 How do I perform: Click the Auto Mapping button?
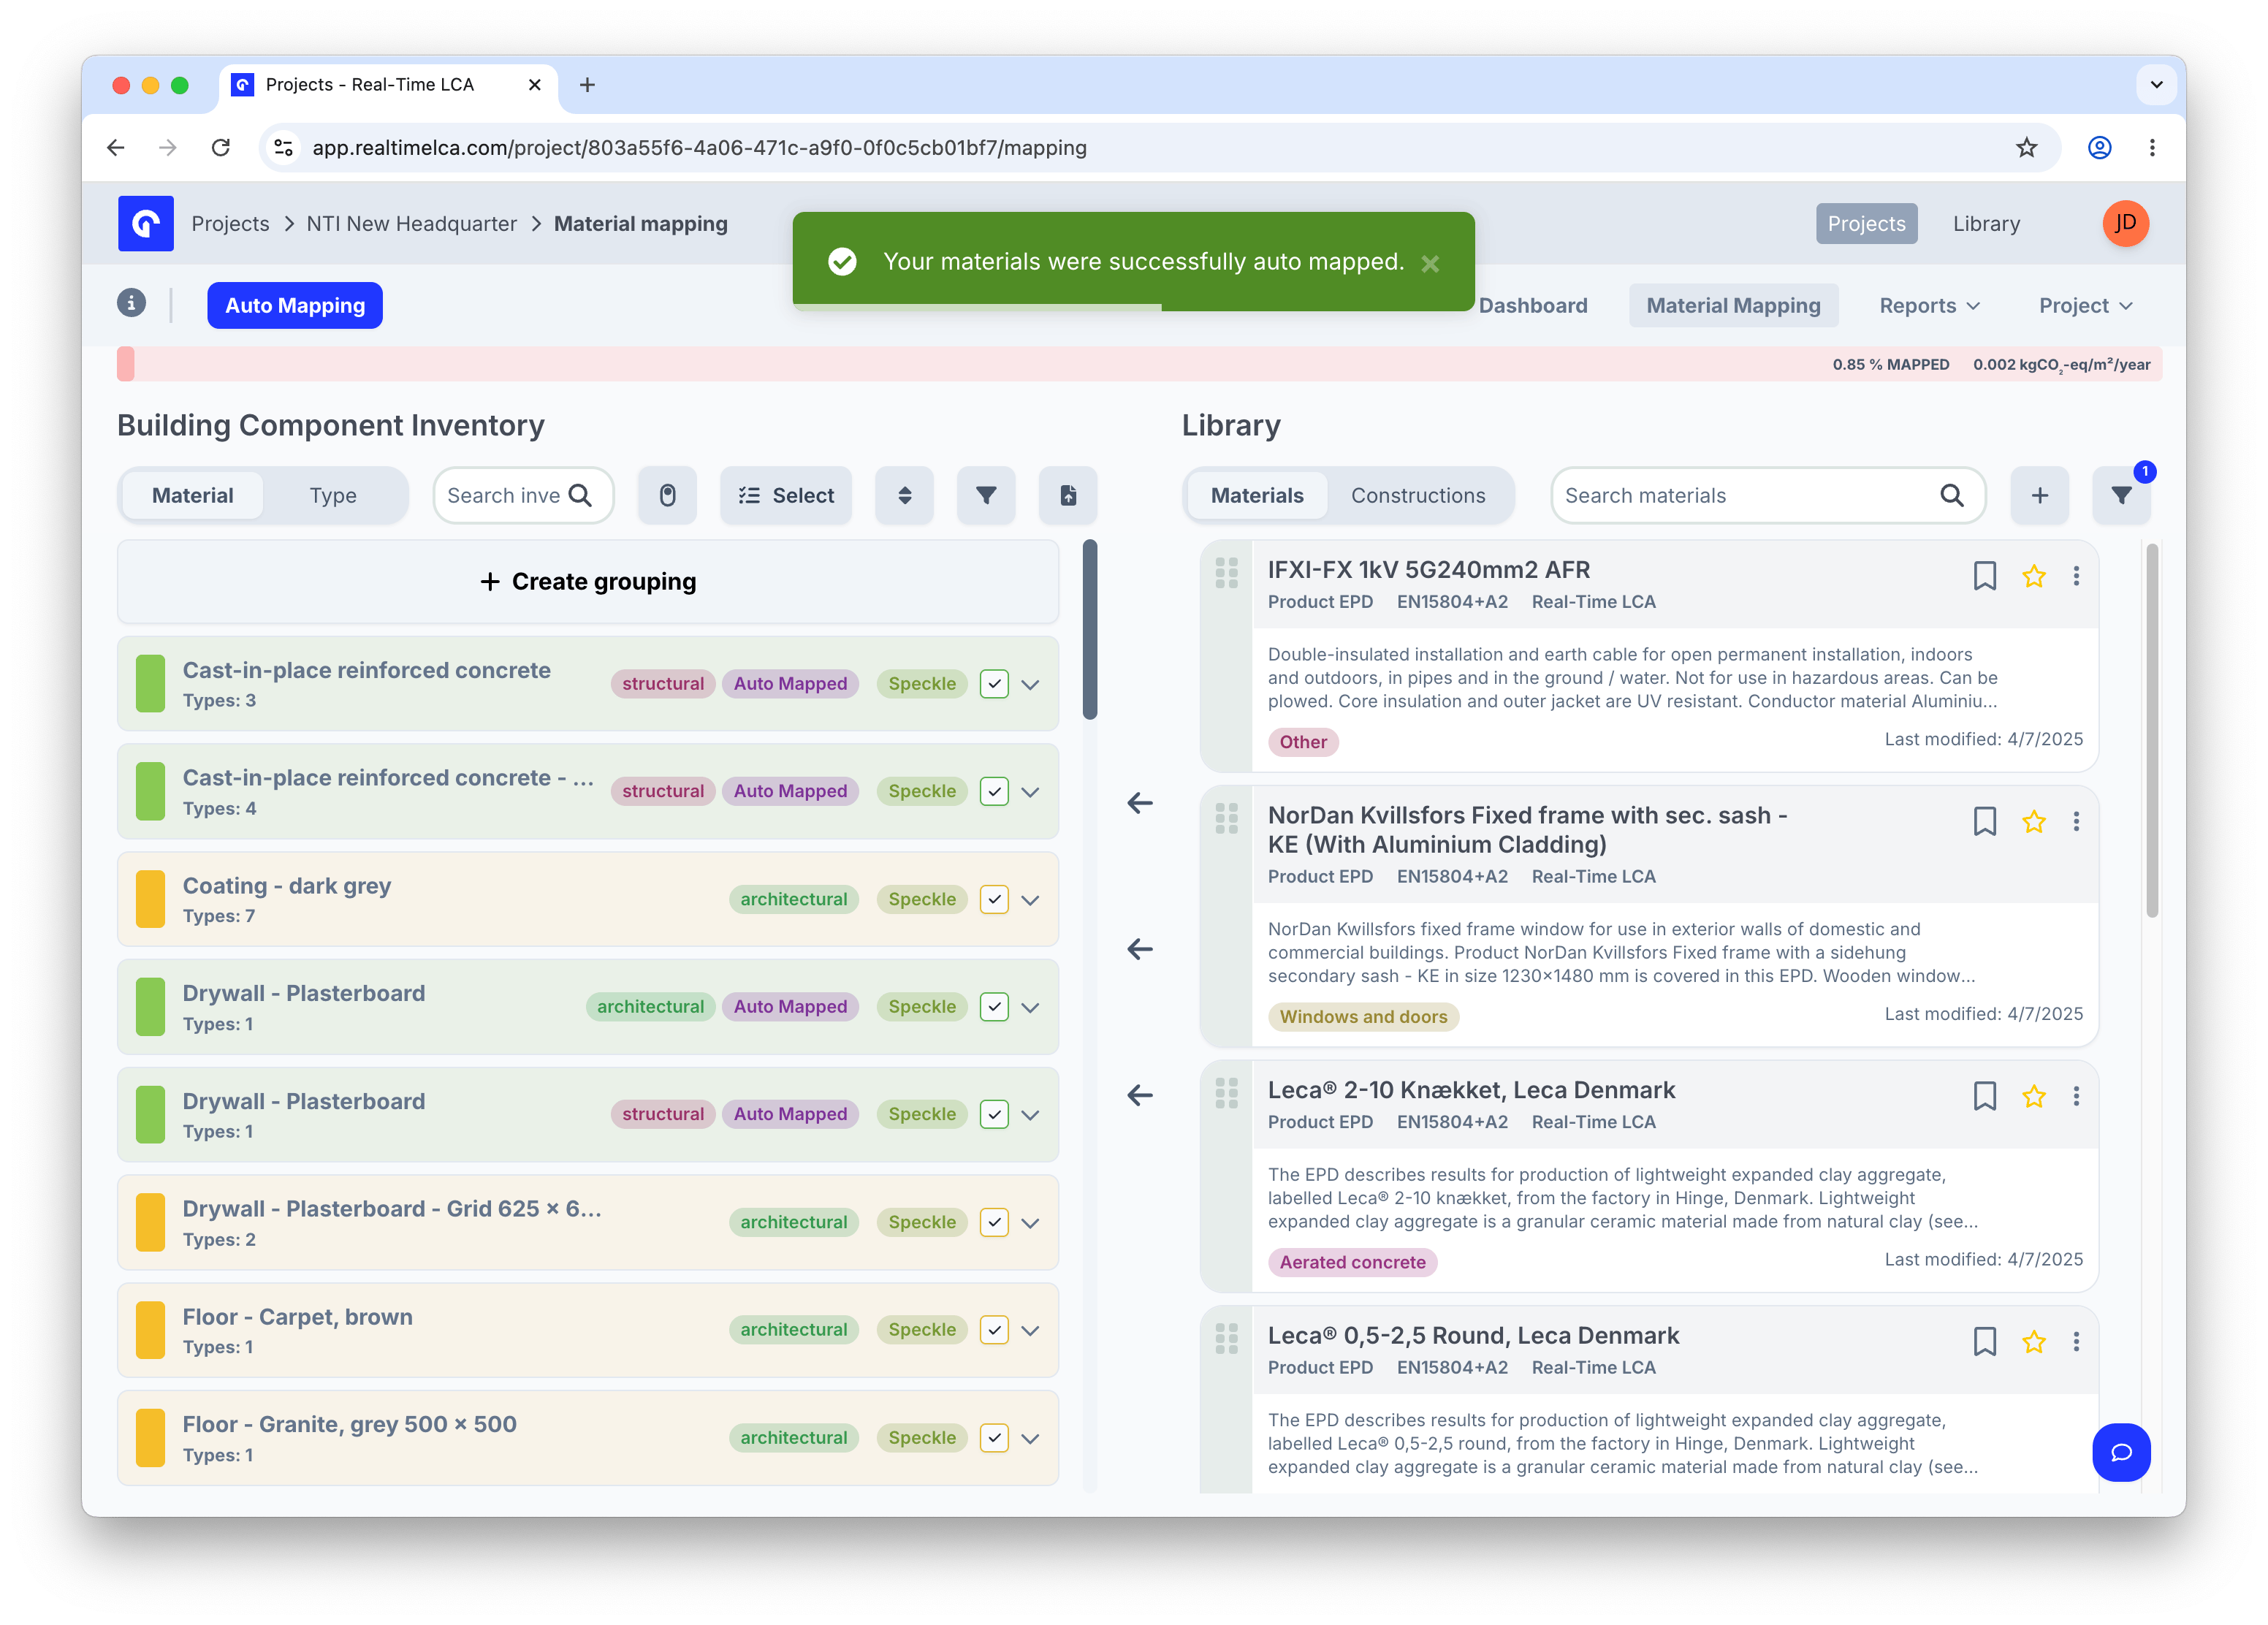[294, 305]
